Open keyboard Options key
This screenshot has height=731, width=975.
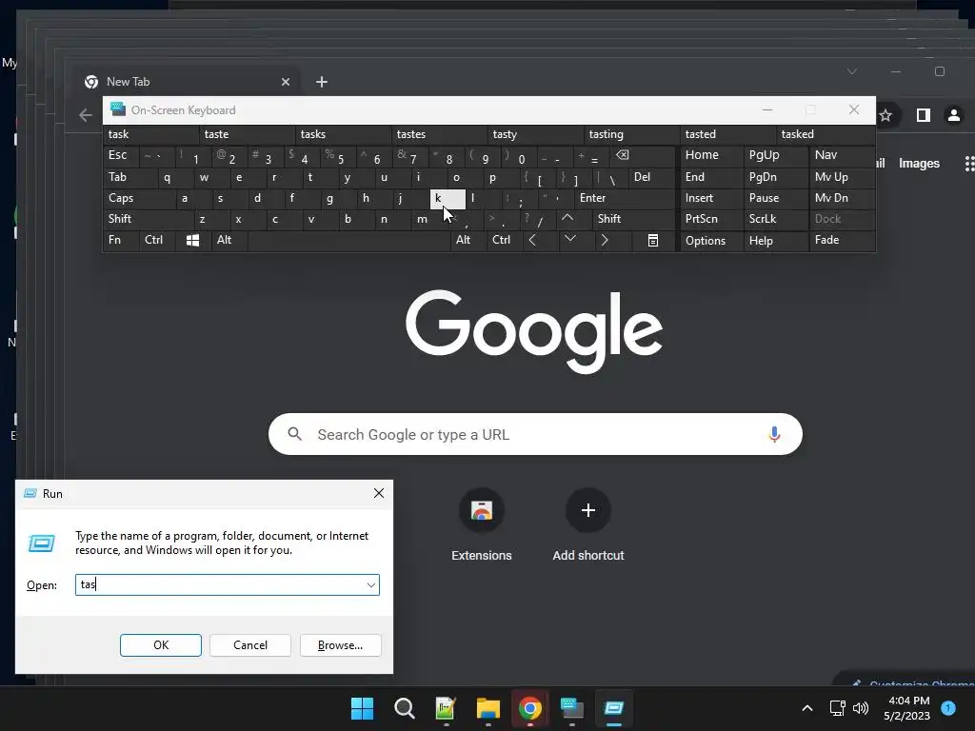pos(711,241)
